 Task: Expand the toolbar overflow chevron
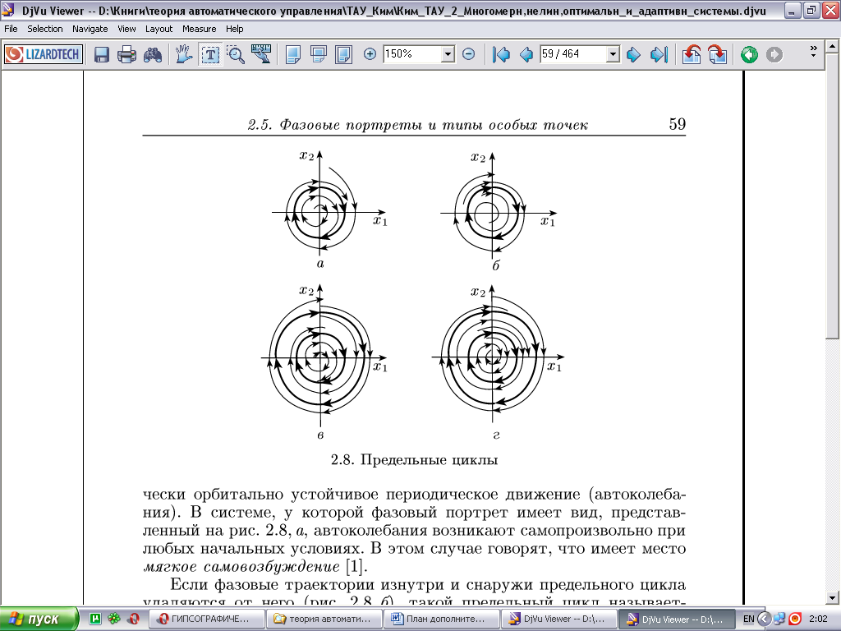click(x=813, y=51)
